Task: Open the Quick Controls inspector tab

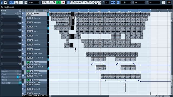Action: [11, 83]
